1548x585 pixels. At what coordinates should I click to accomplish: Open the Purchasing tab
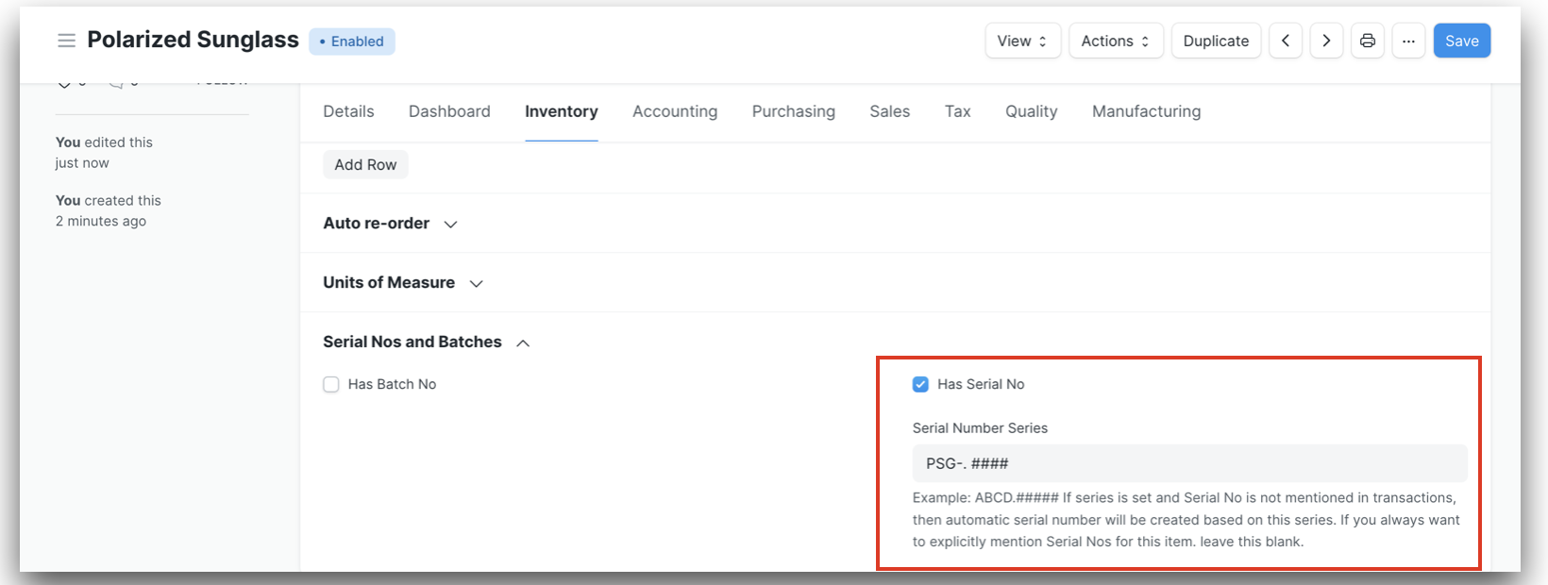[793, 111]
